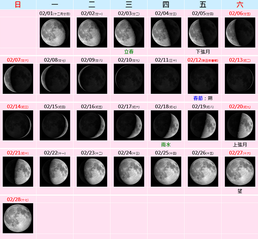This screenshot has width=258, height=239.
Task: Open the thin crescent moon on 02/10
Action: click(129, 79)
